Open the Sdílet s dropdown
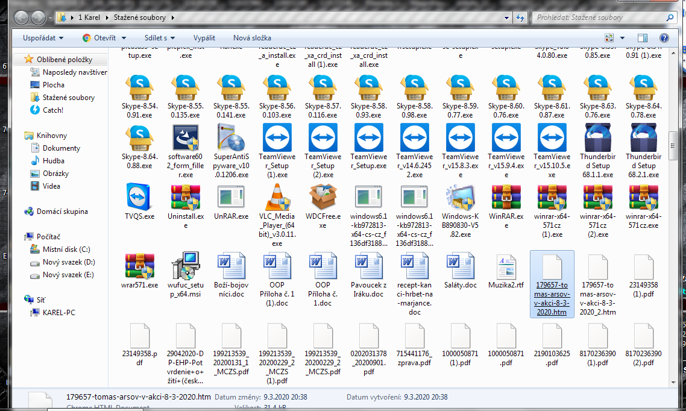 [160, 38]
